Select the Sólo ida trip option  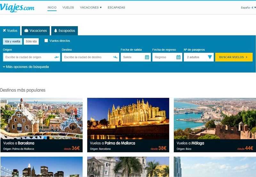[x=31, y=41]
